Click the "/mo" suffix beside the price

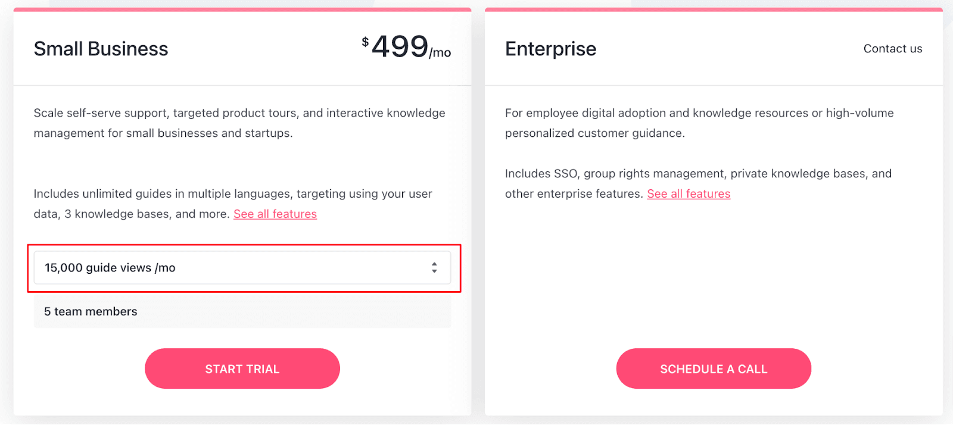[440, 53]
